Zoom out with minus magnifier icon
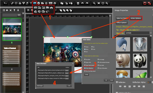153x93 pixels. click(94, 3)
